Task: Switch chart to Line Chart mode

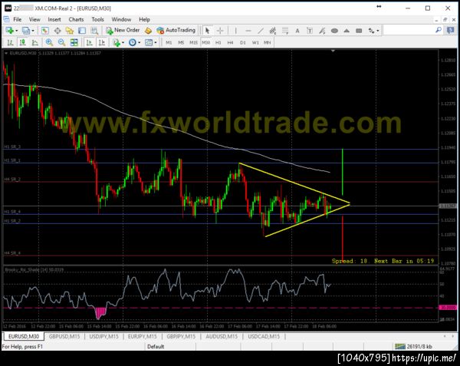Action: pos(35,43)
